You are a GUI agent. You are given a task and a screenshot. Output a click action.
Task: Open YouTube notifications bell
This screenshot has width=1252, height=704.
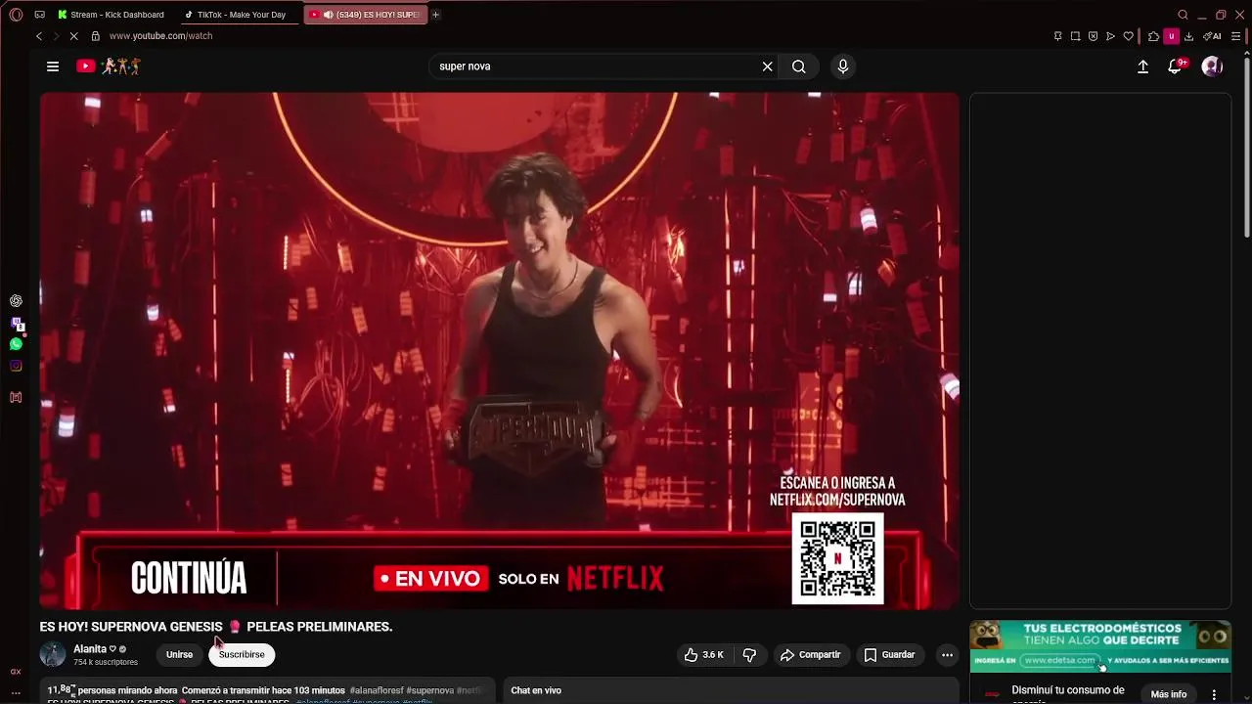[1176, 66]
